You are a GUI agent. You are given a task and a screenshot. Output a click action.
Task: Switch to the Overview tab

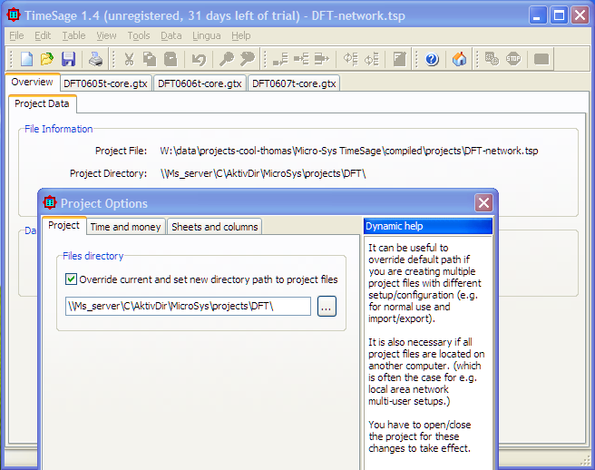pos(33,82)
